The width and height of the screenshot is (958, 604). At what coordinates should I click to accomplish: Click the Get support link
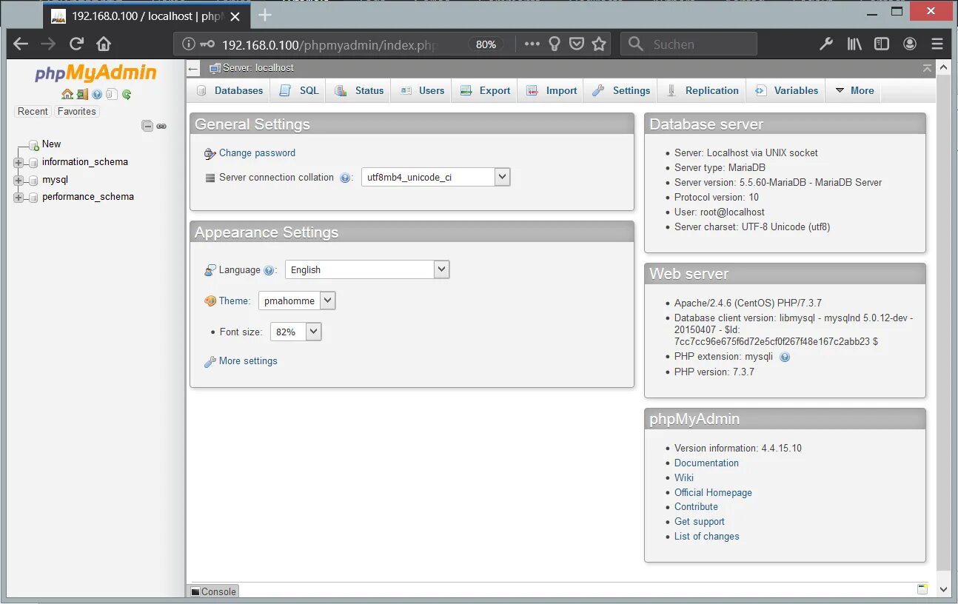point(700,522)
